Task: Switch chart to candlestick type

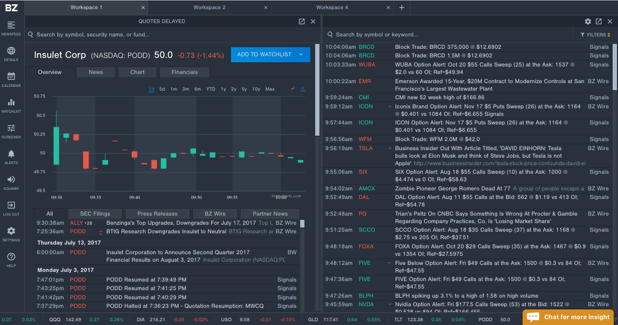Action: tap(303, 88)
